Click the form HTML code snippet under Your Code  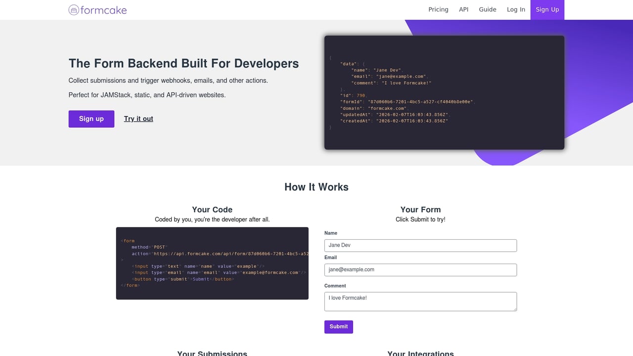click(212, 263)
